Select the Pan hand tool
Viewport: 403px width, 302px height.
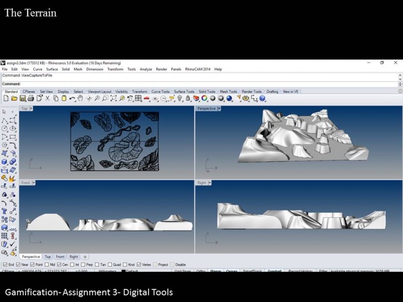[80, 99]
